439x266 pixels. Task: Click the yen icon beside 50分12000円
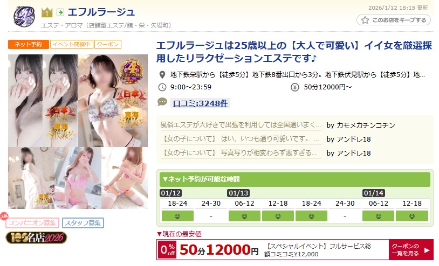pos(295,87)
